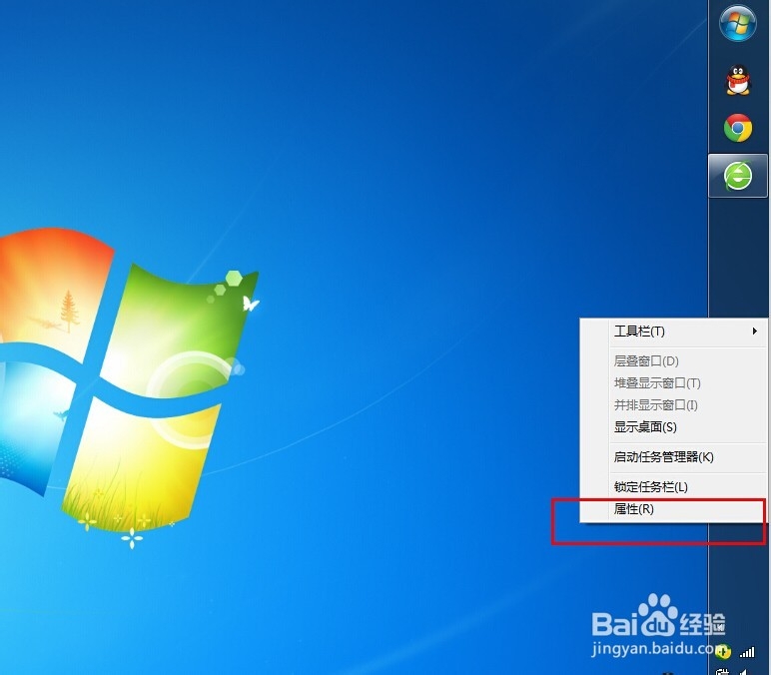Image resolution: width=771 pixels, height=675 pixels.
Task: Start 启动任务管理器(K) from the menu
Action: (x=674, y=457)
